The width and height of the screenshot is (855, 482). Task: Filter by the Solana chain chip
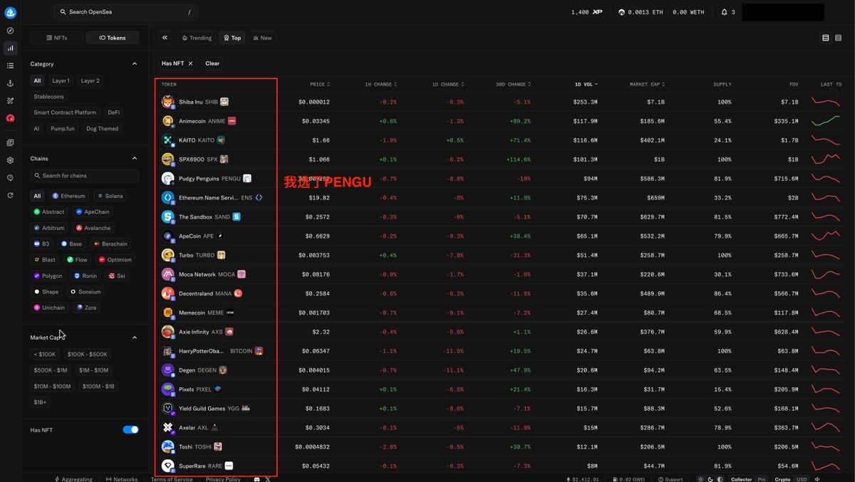tap(109, 196)
